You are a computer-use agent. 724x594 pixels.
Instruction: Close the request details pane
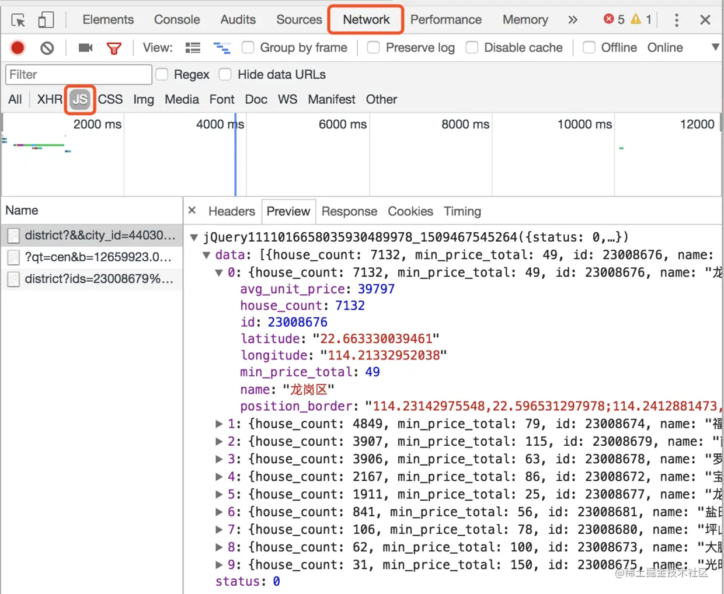192,210
